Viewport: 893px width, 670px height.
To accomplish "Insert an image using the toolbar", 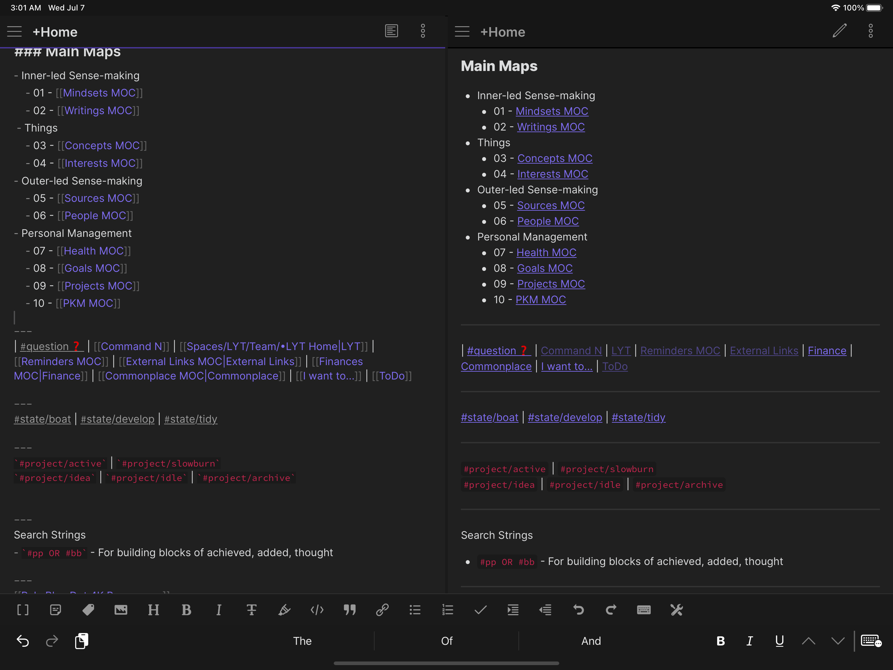I will point(121,610).
